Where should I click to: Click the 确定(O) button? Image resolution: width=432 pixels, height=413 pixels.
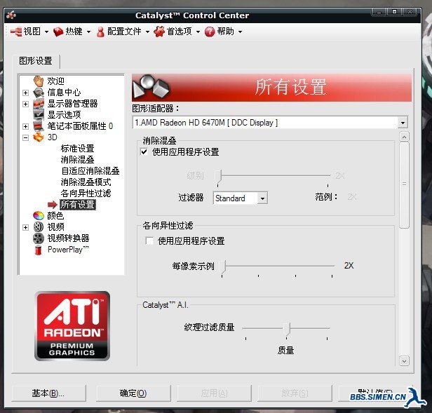click(x=133, y=393)
